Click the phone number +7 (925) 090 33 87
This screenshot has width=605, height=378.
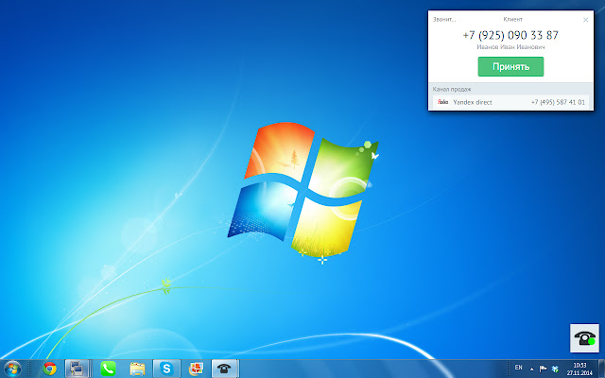[510, 35]
